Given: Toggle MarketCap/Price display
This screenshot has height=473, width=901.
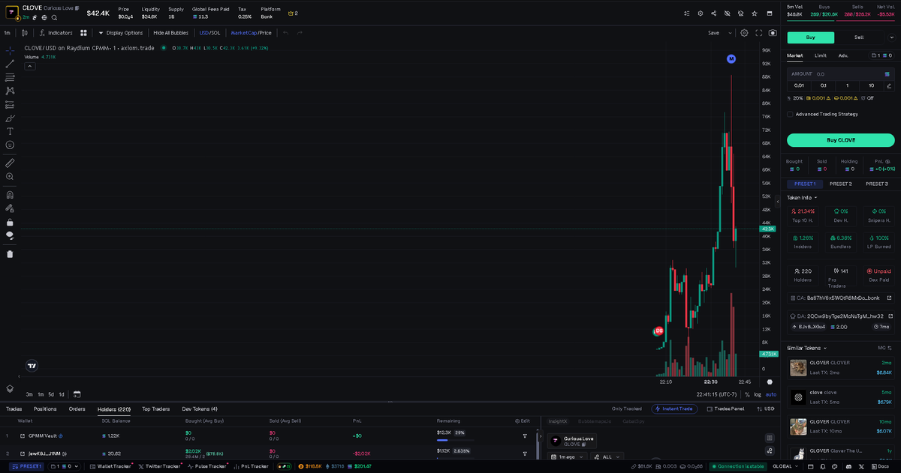Looking at the screenshot, I should point(251,33).
